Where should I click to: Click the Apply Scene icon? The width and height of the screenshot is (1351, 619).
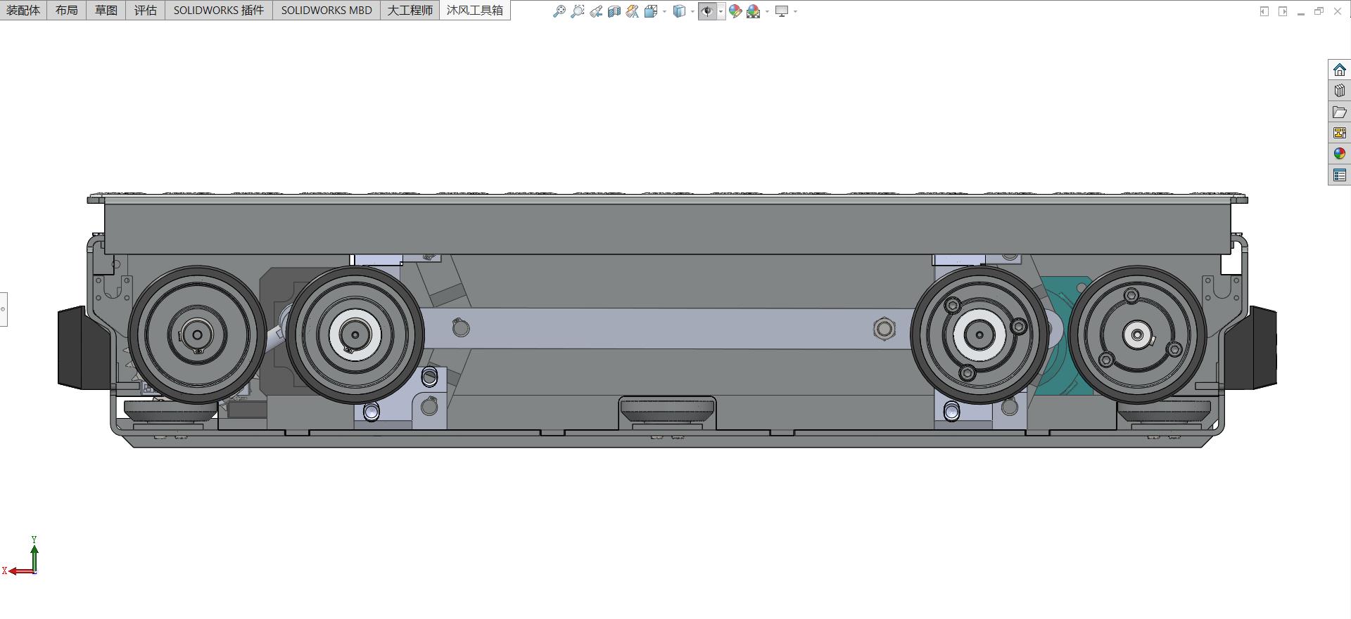[x=754, y=11]
